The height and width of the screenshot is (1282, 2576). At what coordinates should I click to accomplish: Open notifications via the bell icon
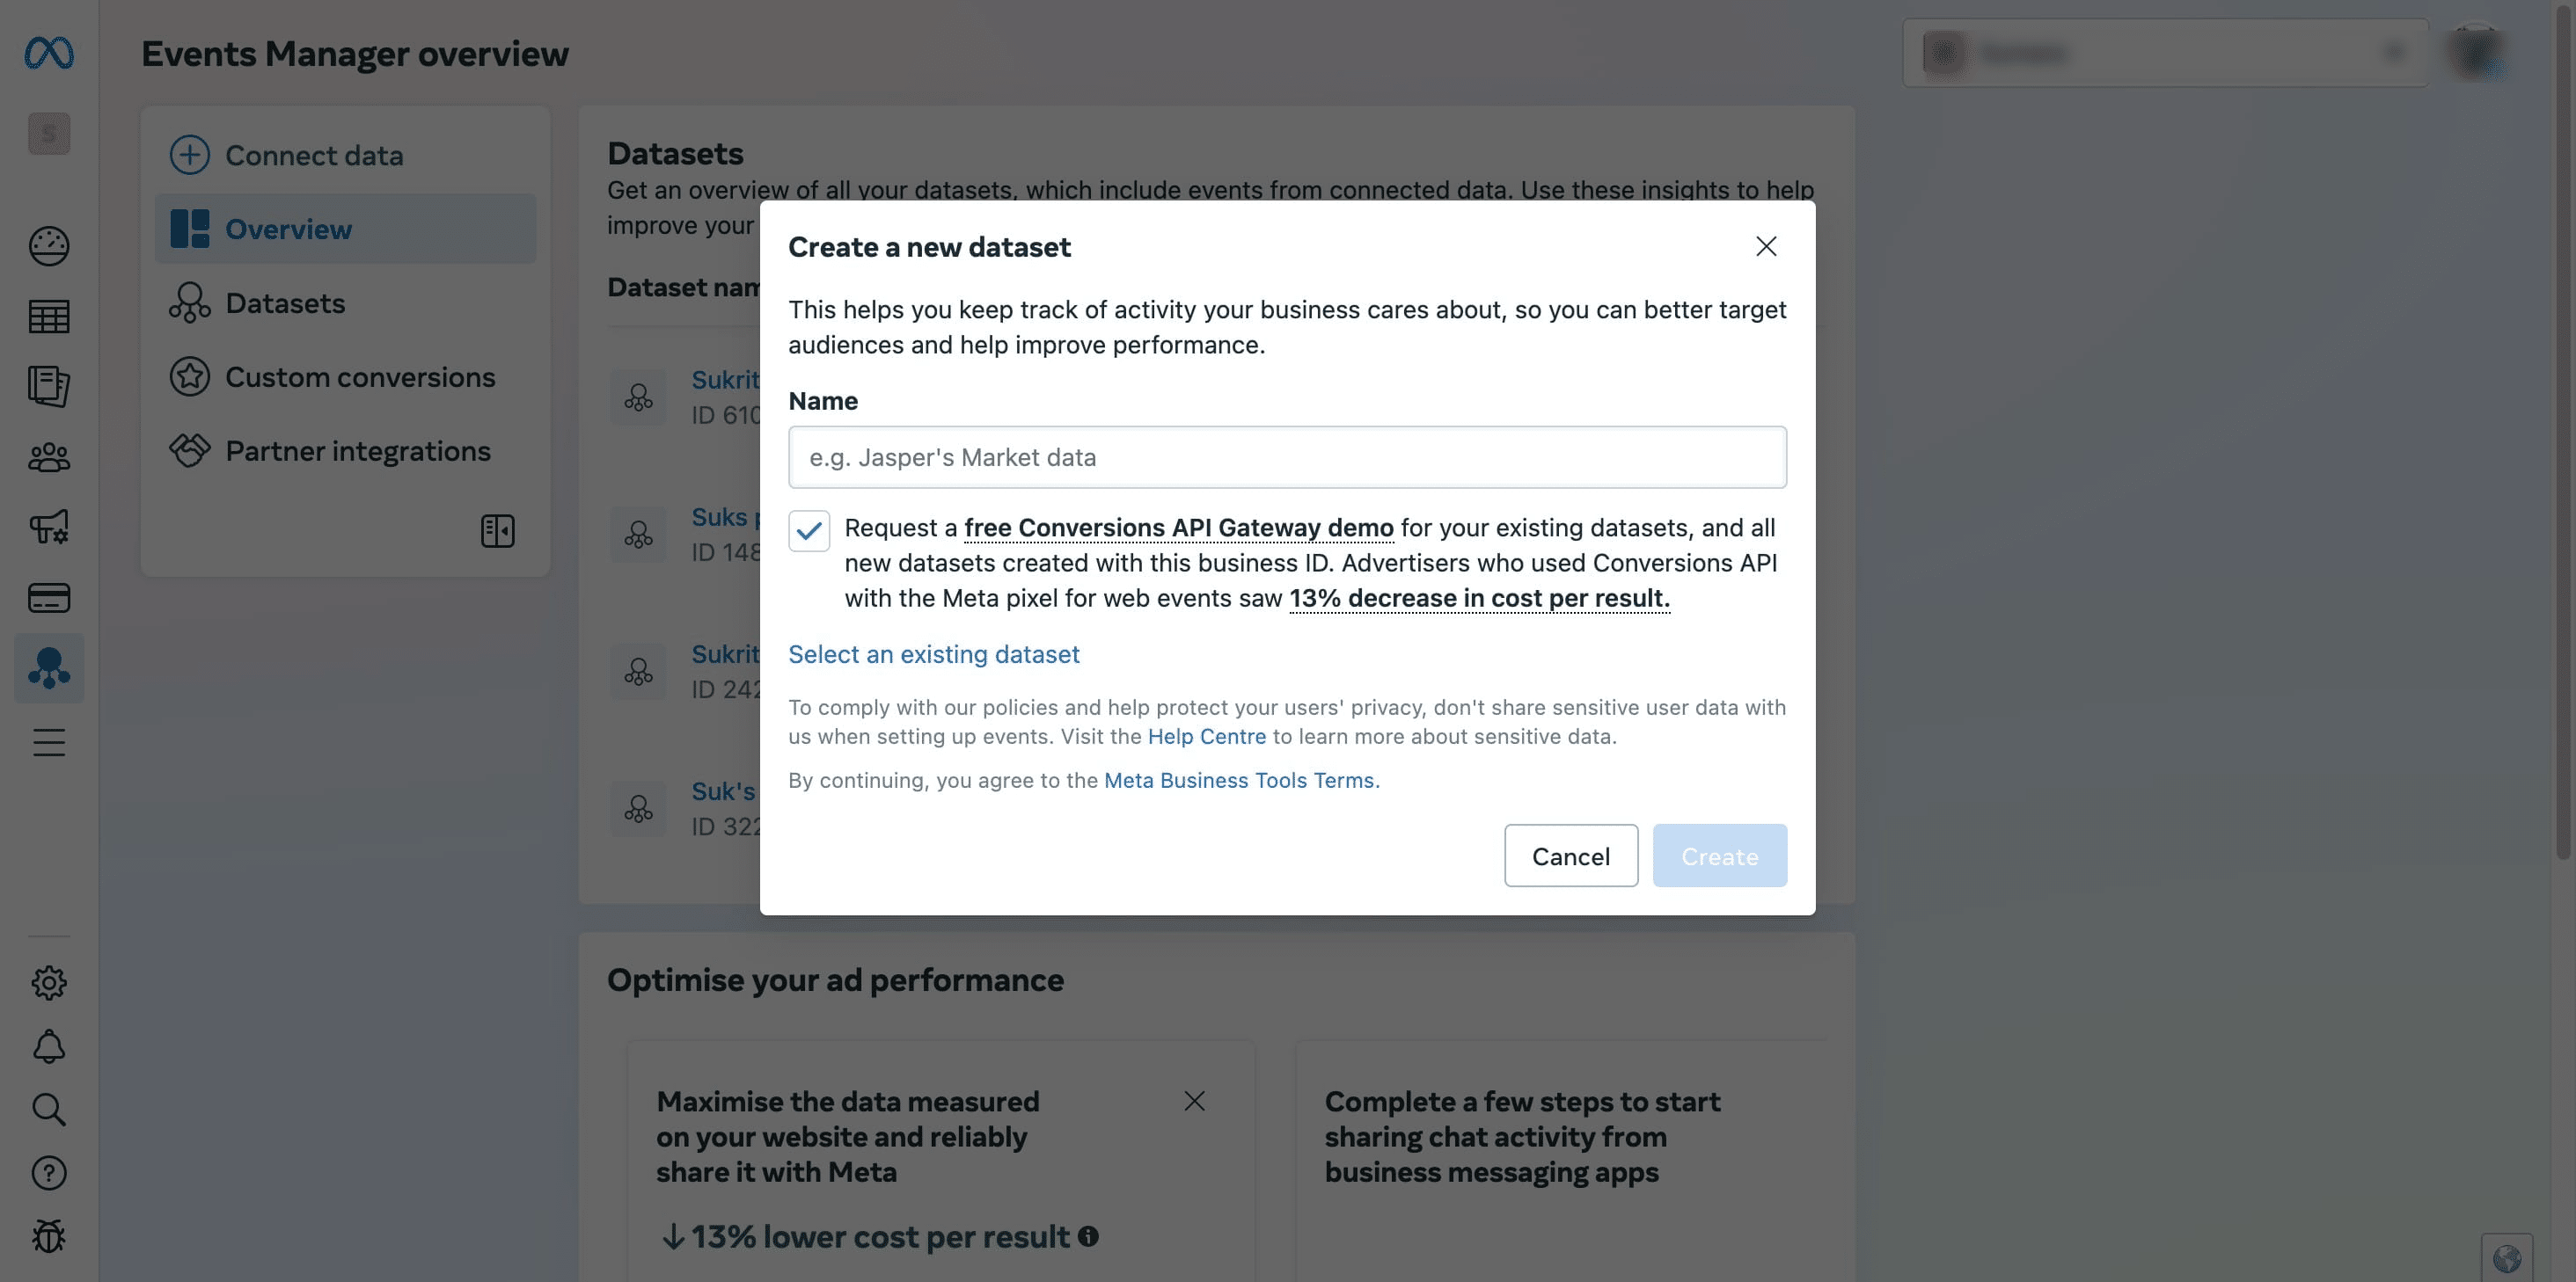pos(48,1046)
